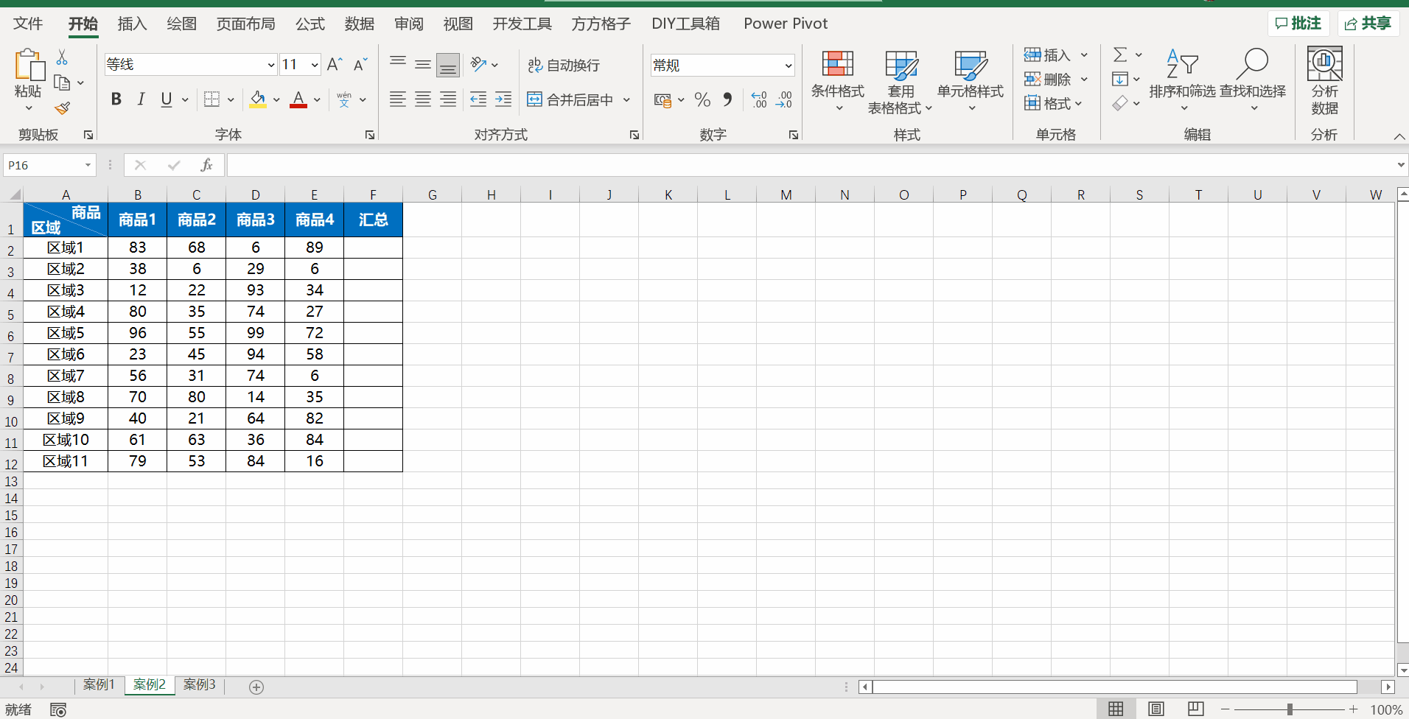Screen dimensions: 1409x719
Task: Click the Cut scissors icon
Action: (63, 57)
